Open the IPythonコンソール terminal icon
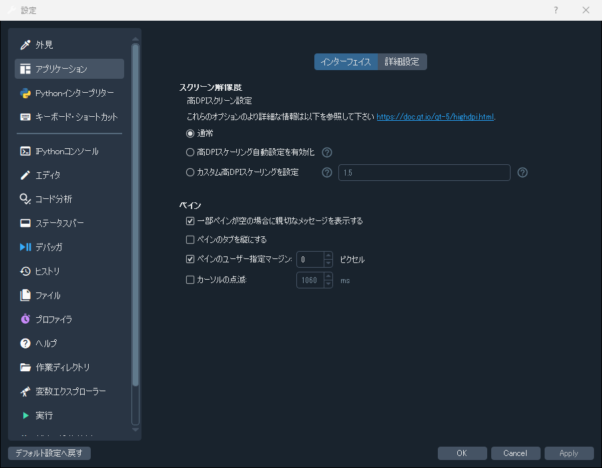The height and width of the screenshot is (468, 602). [x=25, y=152]
